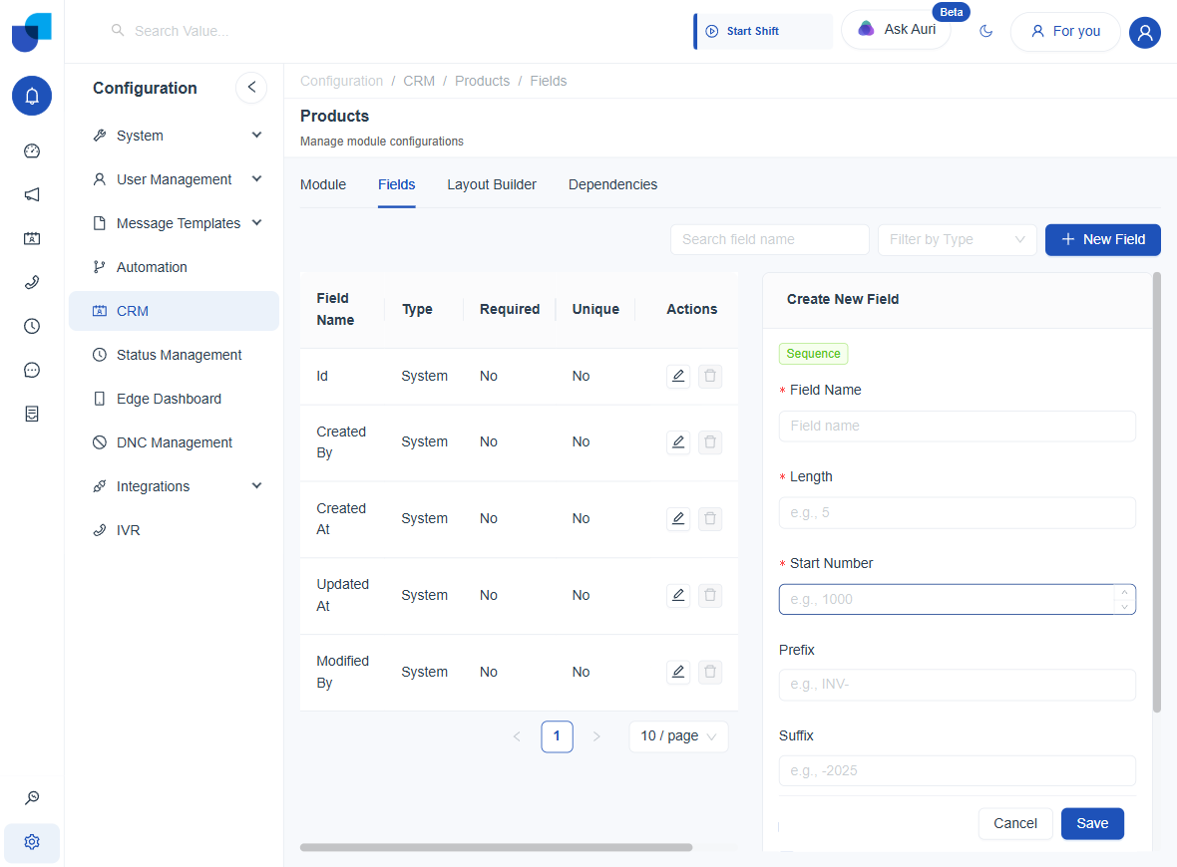The width and height of the screenshot is (1177, 867).
Task: Focus the Length input field
Action: (x=958, y=513)
